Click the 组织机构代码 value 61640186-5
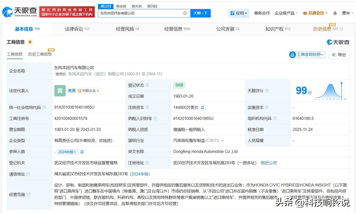This screenshot has height=213, width=356. (303, 118)
